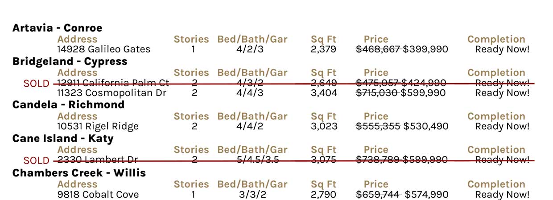Click the 11323 Cosmopolitan Dr listing
The width and height of the screenshot is (553, 200).
[x=112, y=93]
